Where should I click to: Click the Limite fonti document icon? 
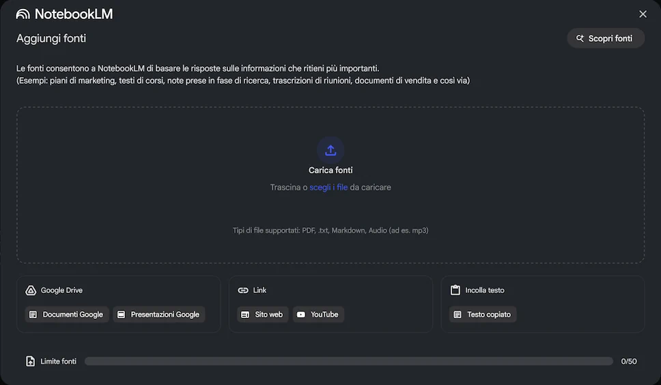pos(30,361)
